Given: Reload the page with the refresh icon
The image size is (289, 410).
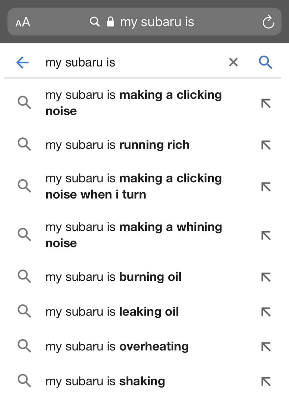Looking at the screenshot, I should coord(268,22).
